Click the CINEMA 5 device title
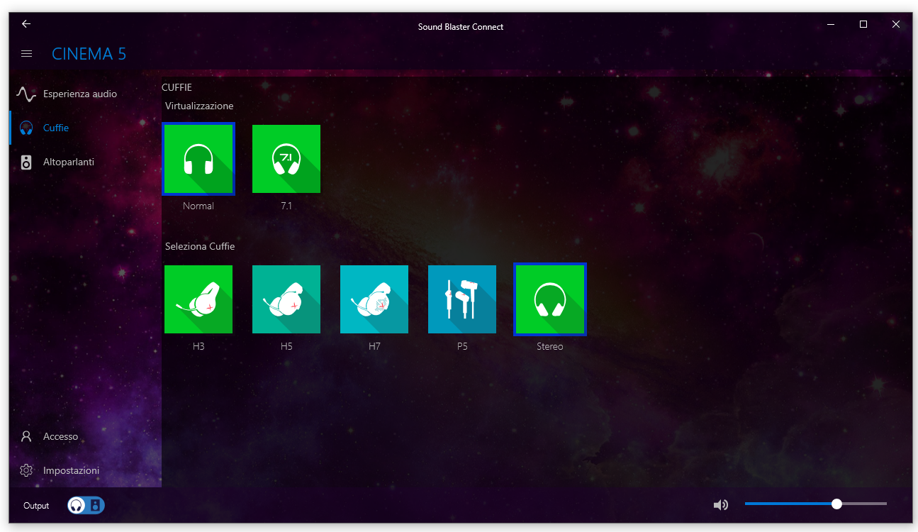 coord(89,54)
